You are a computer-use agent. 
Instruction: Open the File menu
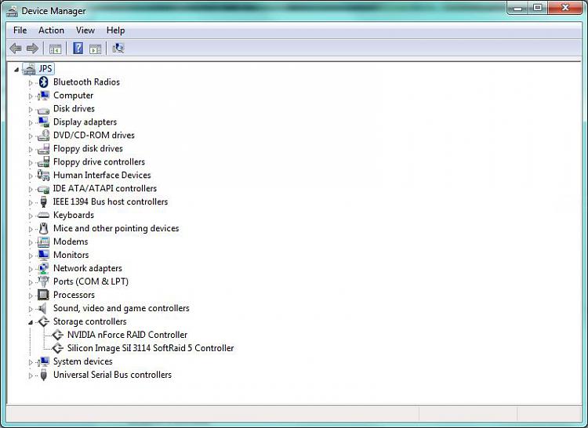20,31
